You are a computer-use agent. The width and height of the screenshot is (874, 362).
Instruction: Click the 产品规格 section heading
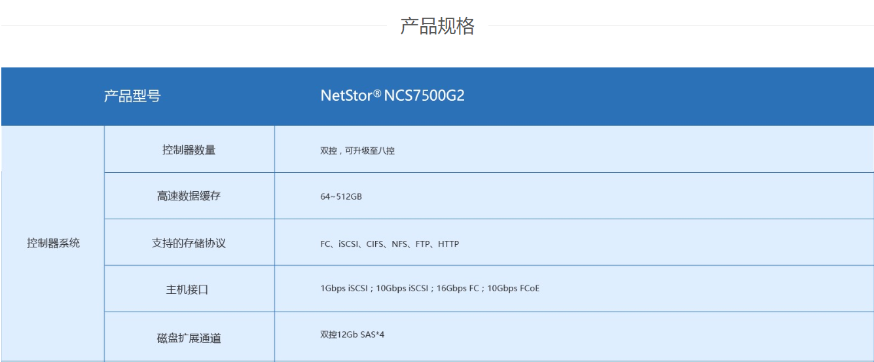click(437, 26)
